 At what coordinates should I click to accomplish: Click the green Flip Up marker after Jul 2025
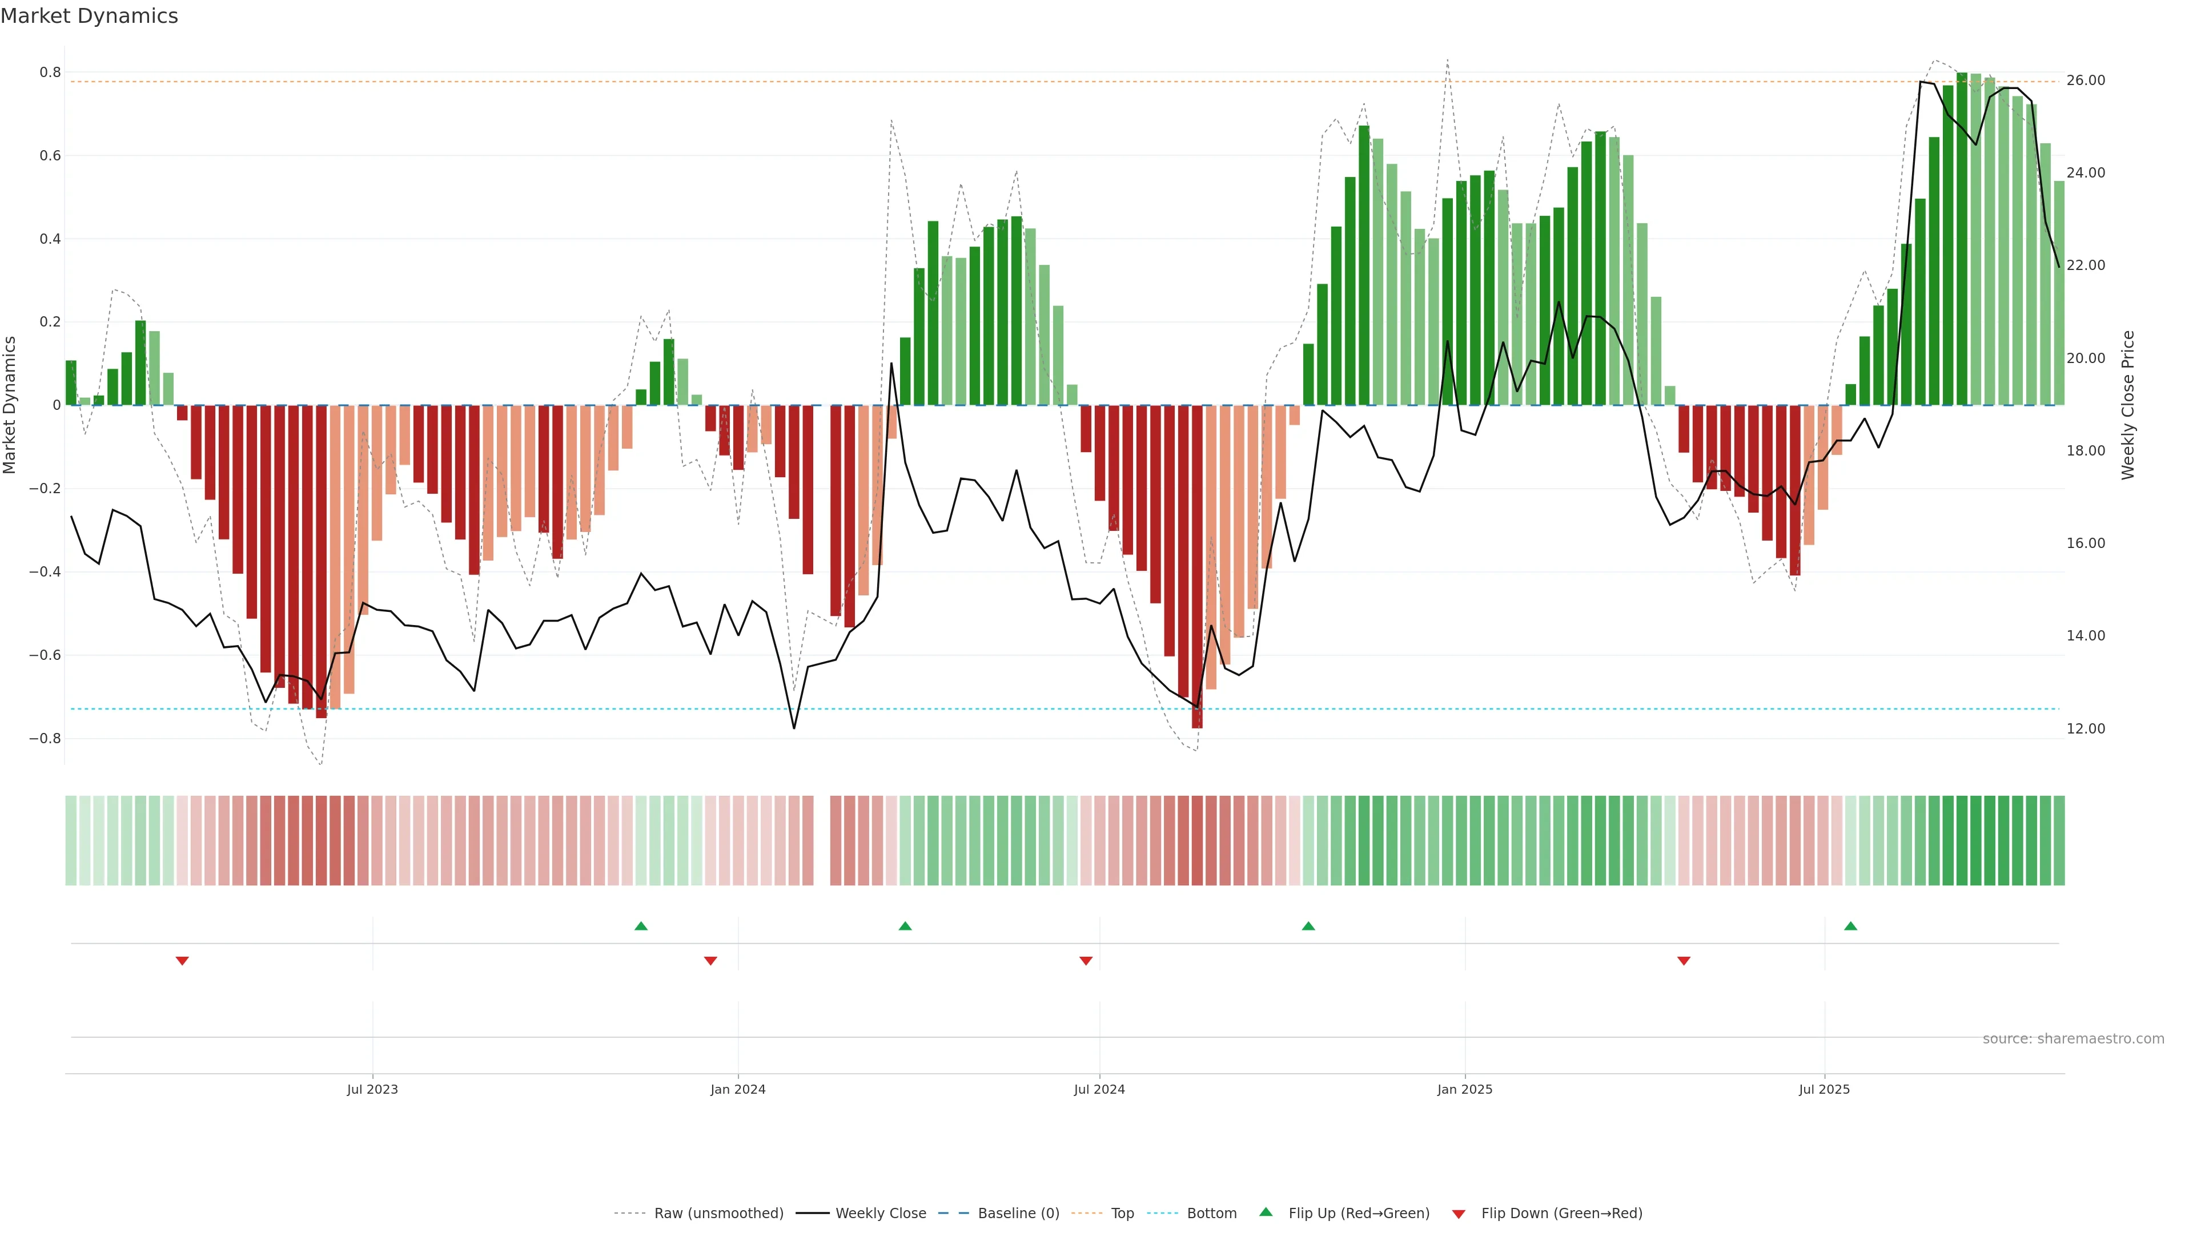[x=1851, y=926]
